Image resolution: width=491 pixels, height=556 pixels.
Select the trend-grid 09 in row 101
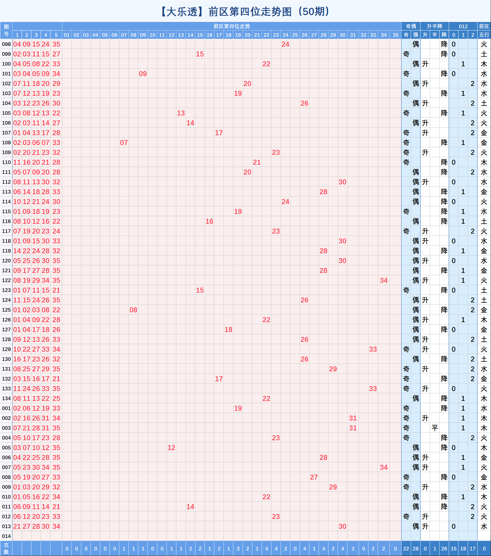(x=143, y=74)
